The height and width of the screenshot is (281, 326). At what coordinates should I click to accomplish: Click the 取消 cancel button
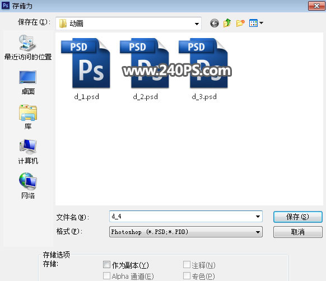click(x=298, y=232)
